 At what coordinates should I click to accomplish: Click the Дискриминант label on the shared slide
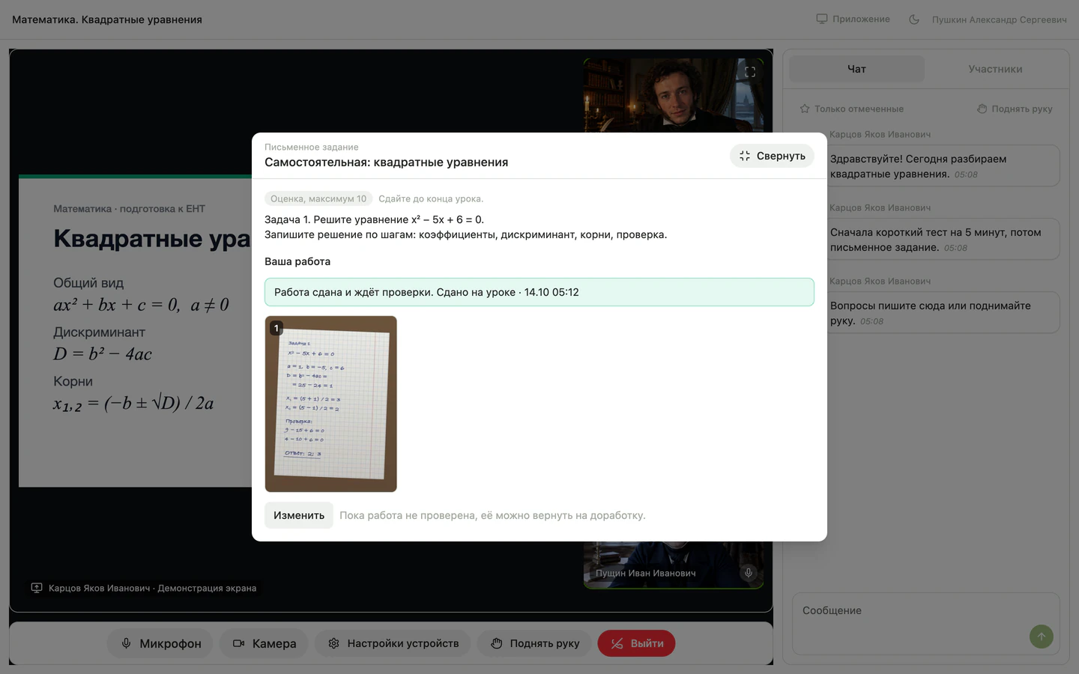[99, 332]
